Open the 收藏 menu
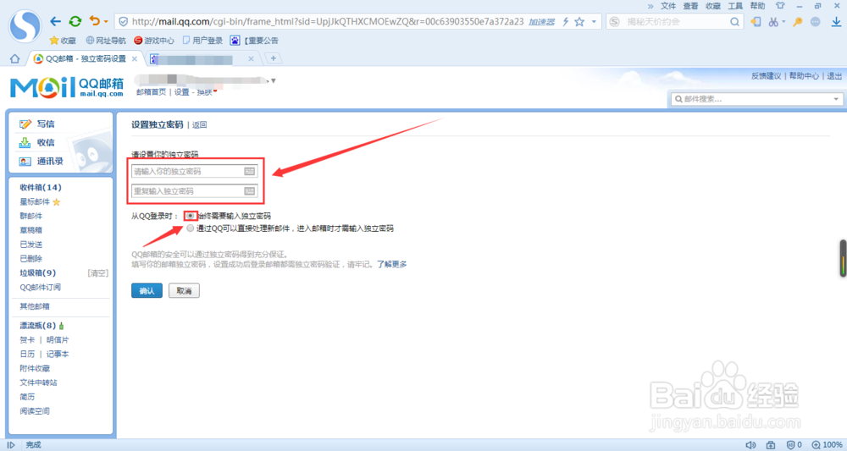Viewport: 847px width, 451px height. point(713,6)
